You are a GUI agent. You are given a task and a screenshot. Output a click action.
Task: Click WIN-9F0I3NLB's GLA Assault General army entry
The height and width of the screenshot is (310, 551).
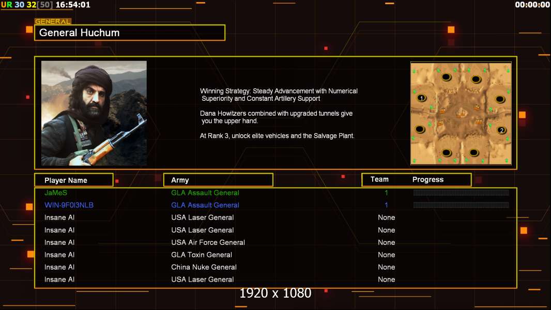(205, 205)
